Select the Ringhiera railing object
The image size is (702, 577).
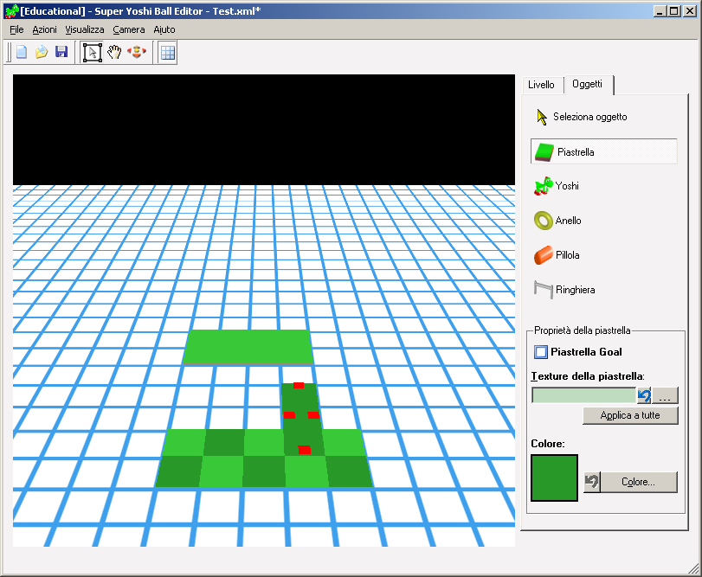[564, 290]
